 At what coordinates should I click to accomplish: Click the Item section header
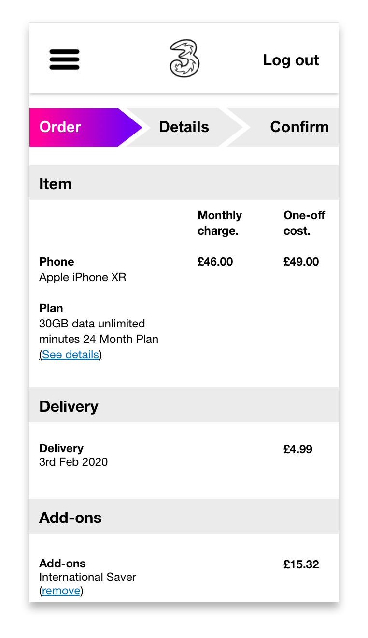coord(56,184)
